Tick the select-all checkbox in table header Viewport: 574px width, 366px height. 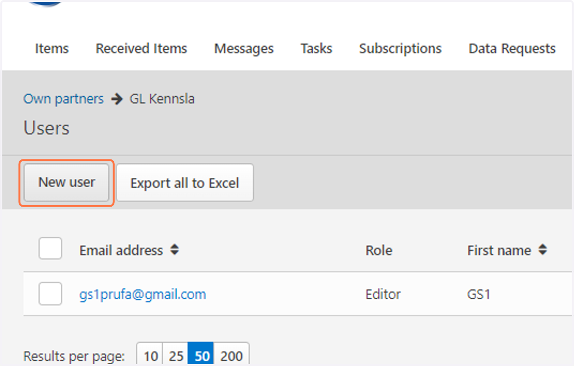[x=50, y=249]
